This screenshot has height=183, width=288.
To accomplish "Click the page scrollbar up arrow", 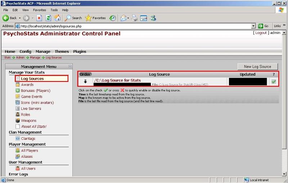I will pyautogui.click(x=284, y=33).
